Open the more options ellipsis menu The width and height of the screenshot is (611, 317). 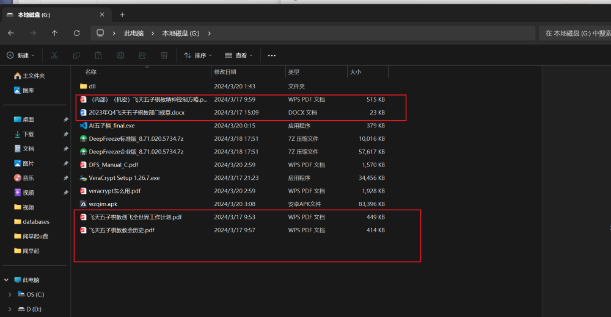(272, 55)
